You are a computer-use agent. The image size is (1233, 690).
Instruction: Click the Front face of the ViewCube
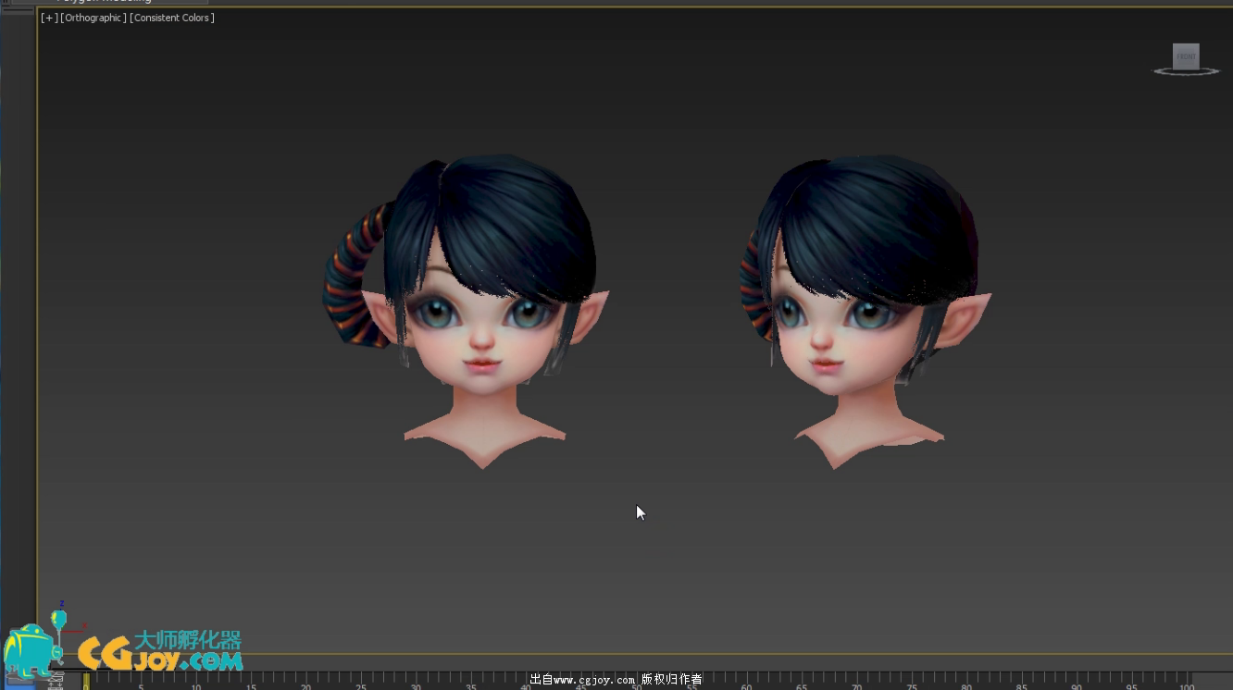[x=1186, y=55]
